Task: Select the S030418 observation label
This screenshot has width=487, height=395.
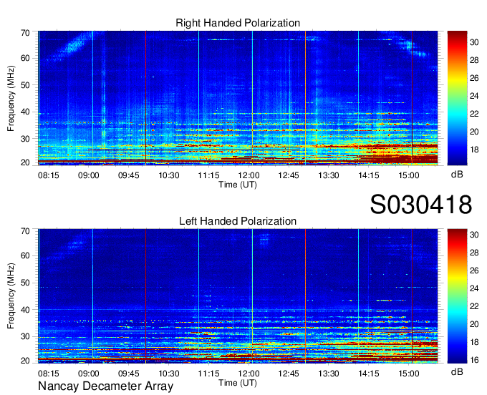Action: (x=421, y=204)
